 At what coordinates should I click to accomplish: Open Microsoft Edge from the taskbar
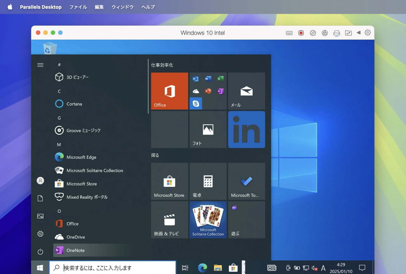point(202,268)
